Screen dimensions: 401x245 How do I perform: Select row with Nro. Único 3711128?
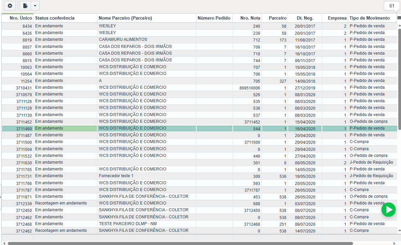[199, 101]
